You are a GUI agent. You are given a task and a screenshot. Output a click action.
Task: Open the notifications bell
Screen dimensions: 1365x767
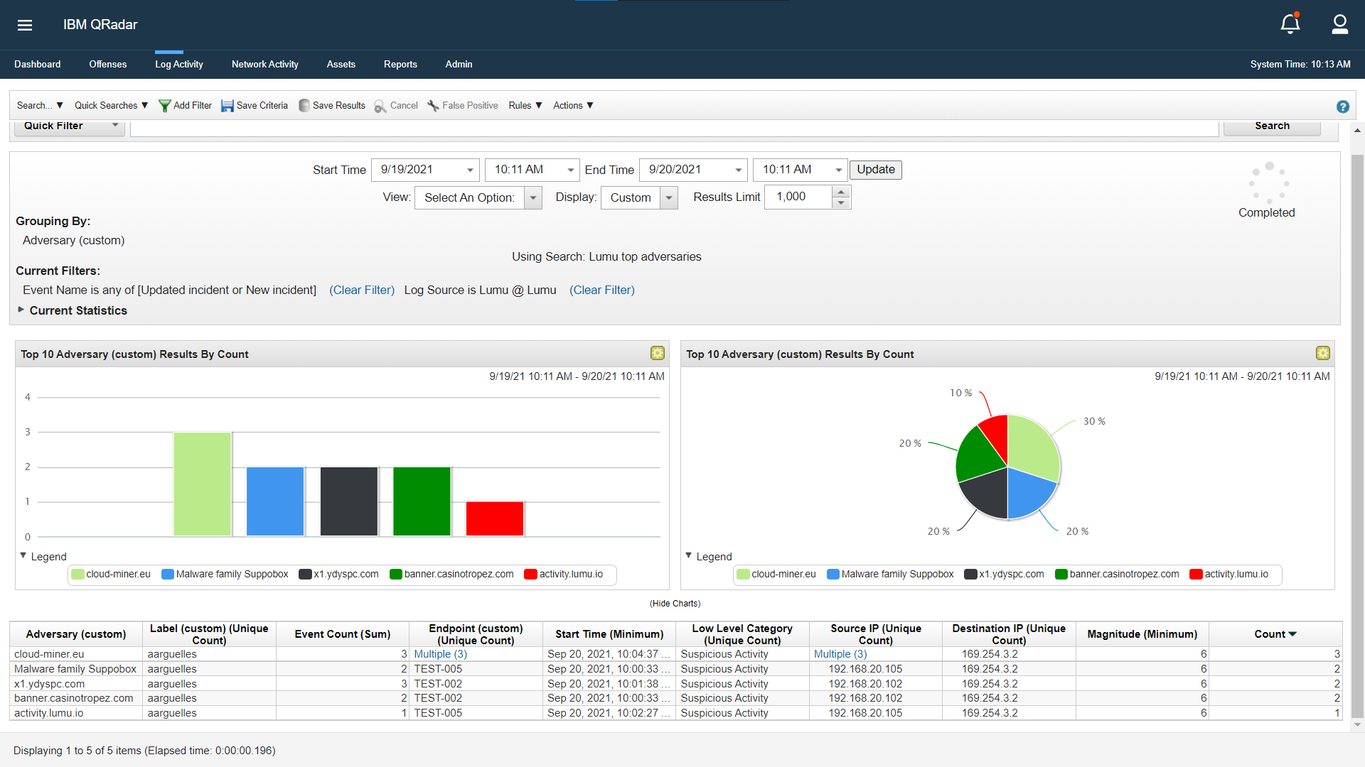1290,23
